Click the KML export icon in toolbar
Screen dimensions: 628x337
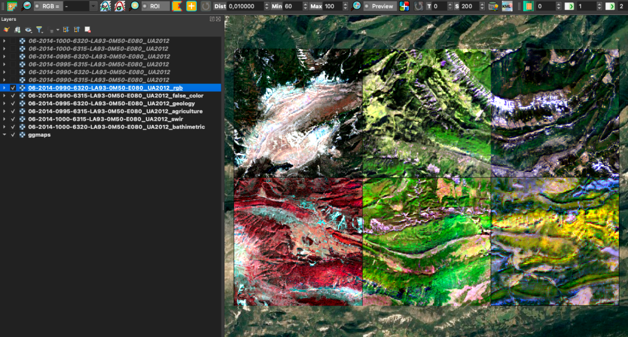click(x=507, y=6)
